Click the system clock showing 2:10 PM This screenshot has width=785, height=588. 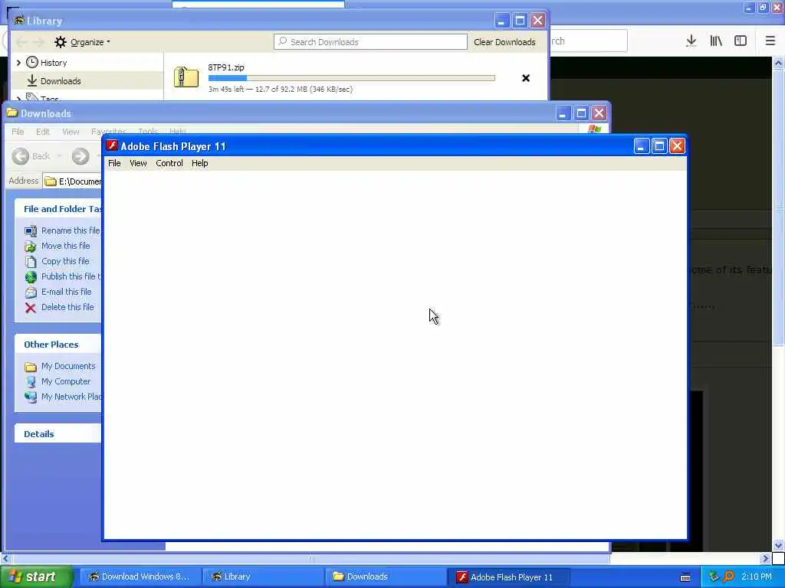[757, 577]
